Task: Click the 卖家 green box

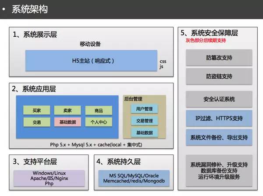Action: point(68,110)
